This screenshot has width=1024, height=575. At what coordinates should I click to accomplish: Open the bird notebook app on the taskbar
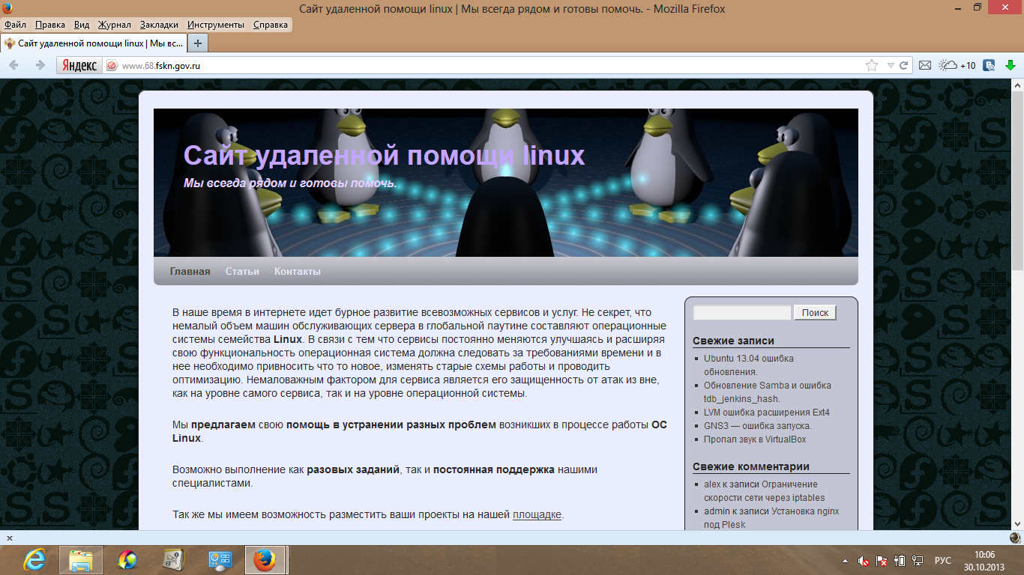coord(174,560)
